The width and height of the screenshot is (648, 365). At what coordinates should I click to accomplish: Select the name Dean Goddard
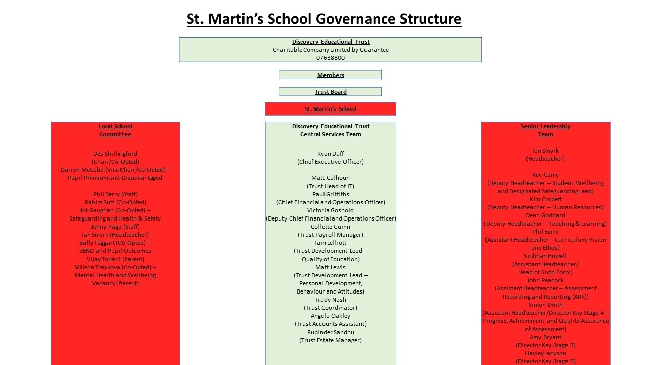(x=546, y=215)
